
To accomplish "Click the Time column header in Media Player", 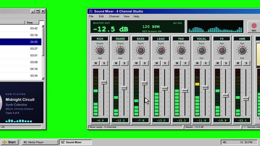I will [x=32, y=23].
